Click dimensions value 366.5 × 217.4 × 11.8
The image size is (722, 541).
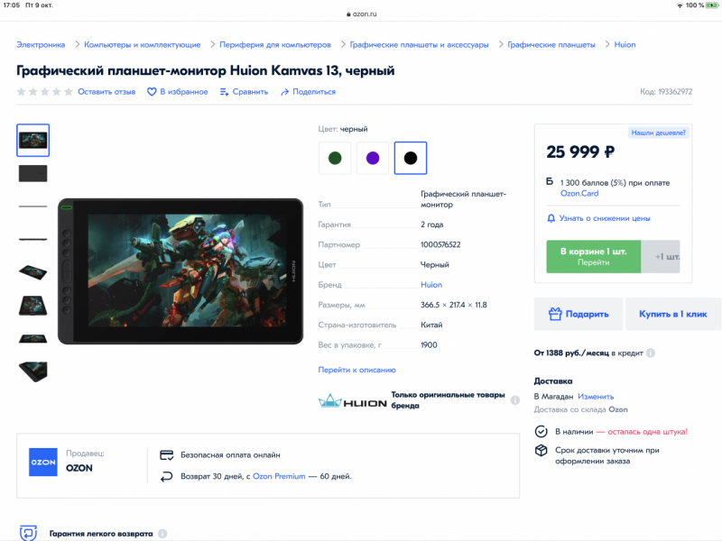coord(454,305)
